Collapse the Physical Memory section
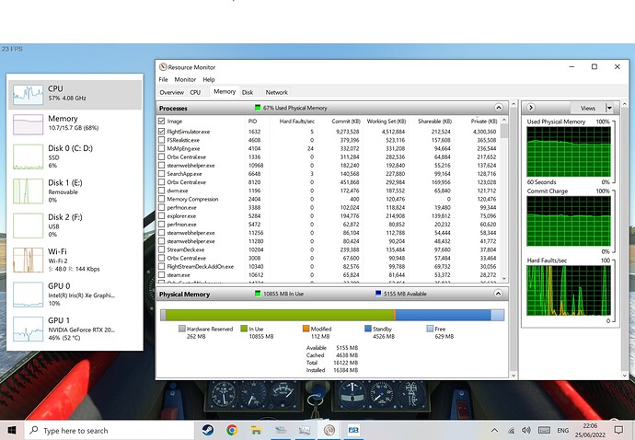Image resolution: width=635 pixels, height=440 pixels. pos(499,294)
